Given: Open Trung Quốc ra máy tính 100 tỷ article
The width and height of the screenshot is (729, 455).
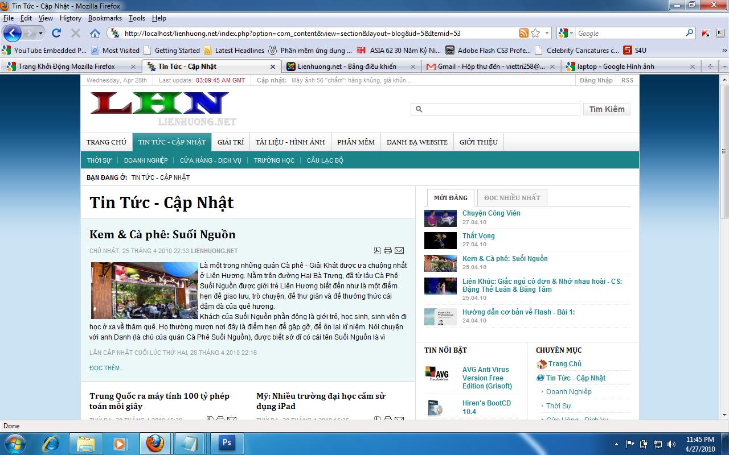Looking at the screenshot, I should tap(159, 401).
